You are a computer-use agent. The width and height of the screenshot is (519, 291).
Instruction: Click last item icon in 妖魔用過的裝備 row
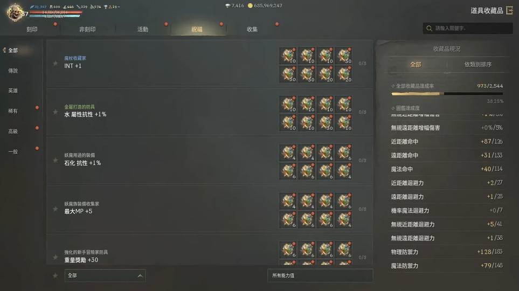[343, 171]
